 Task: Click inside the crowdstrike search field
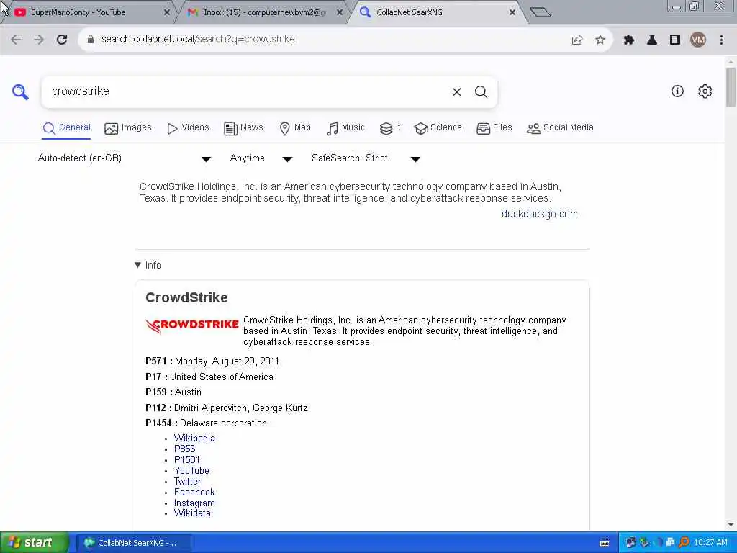point(245,91)
